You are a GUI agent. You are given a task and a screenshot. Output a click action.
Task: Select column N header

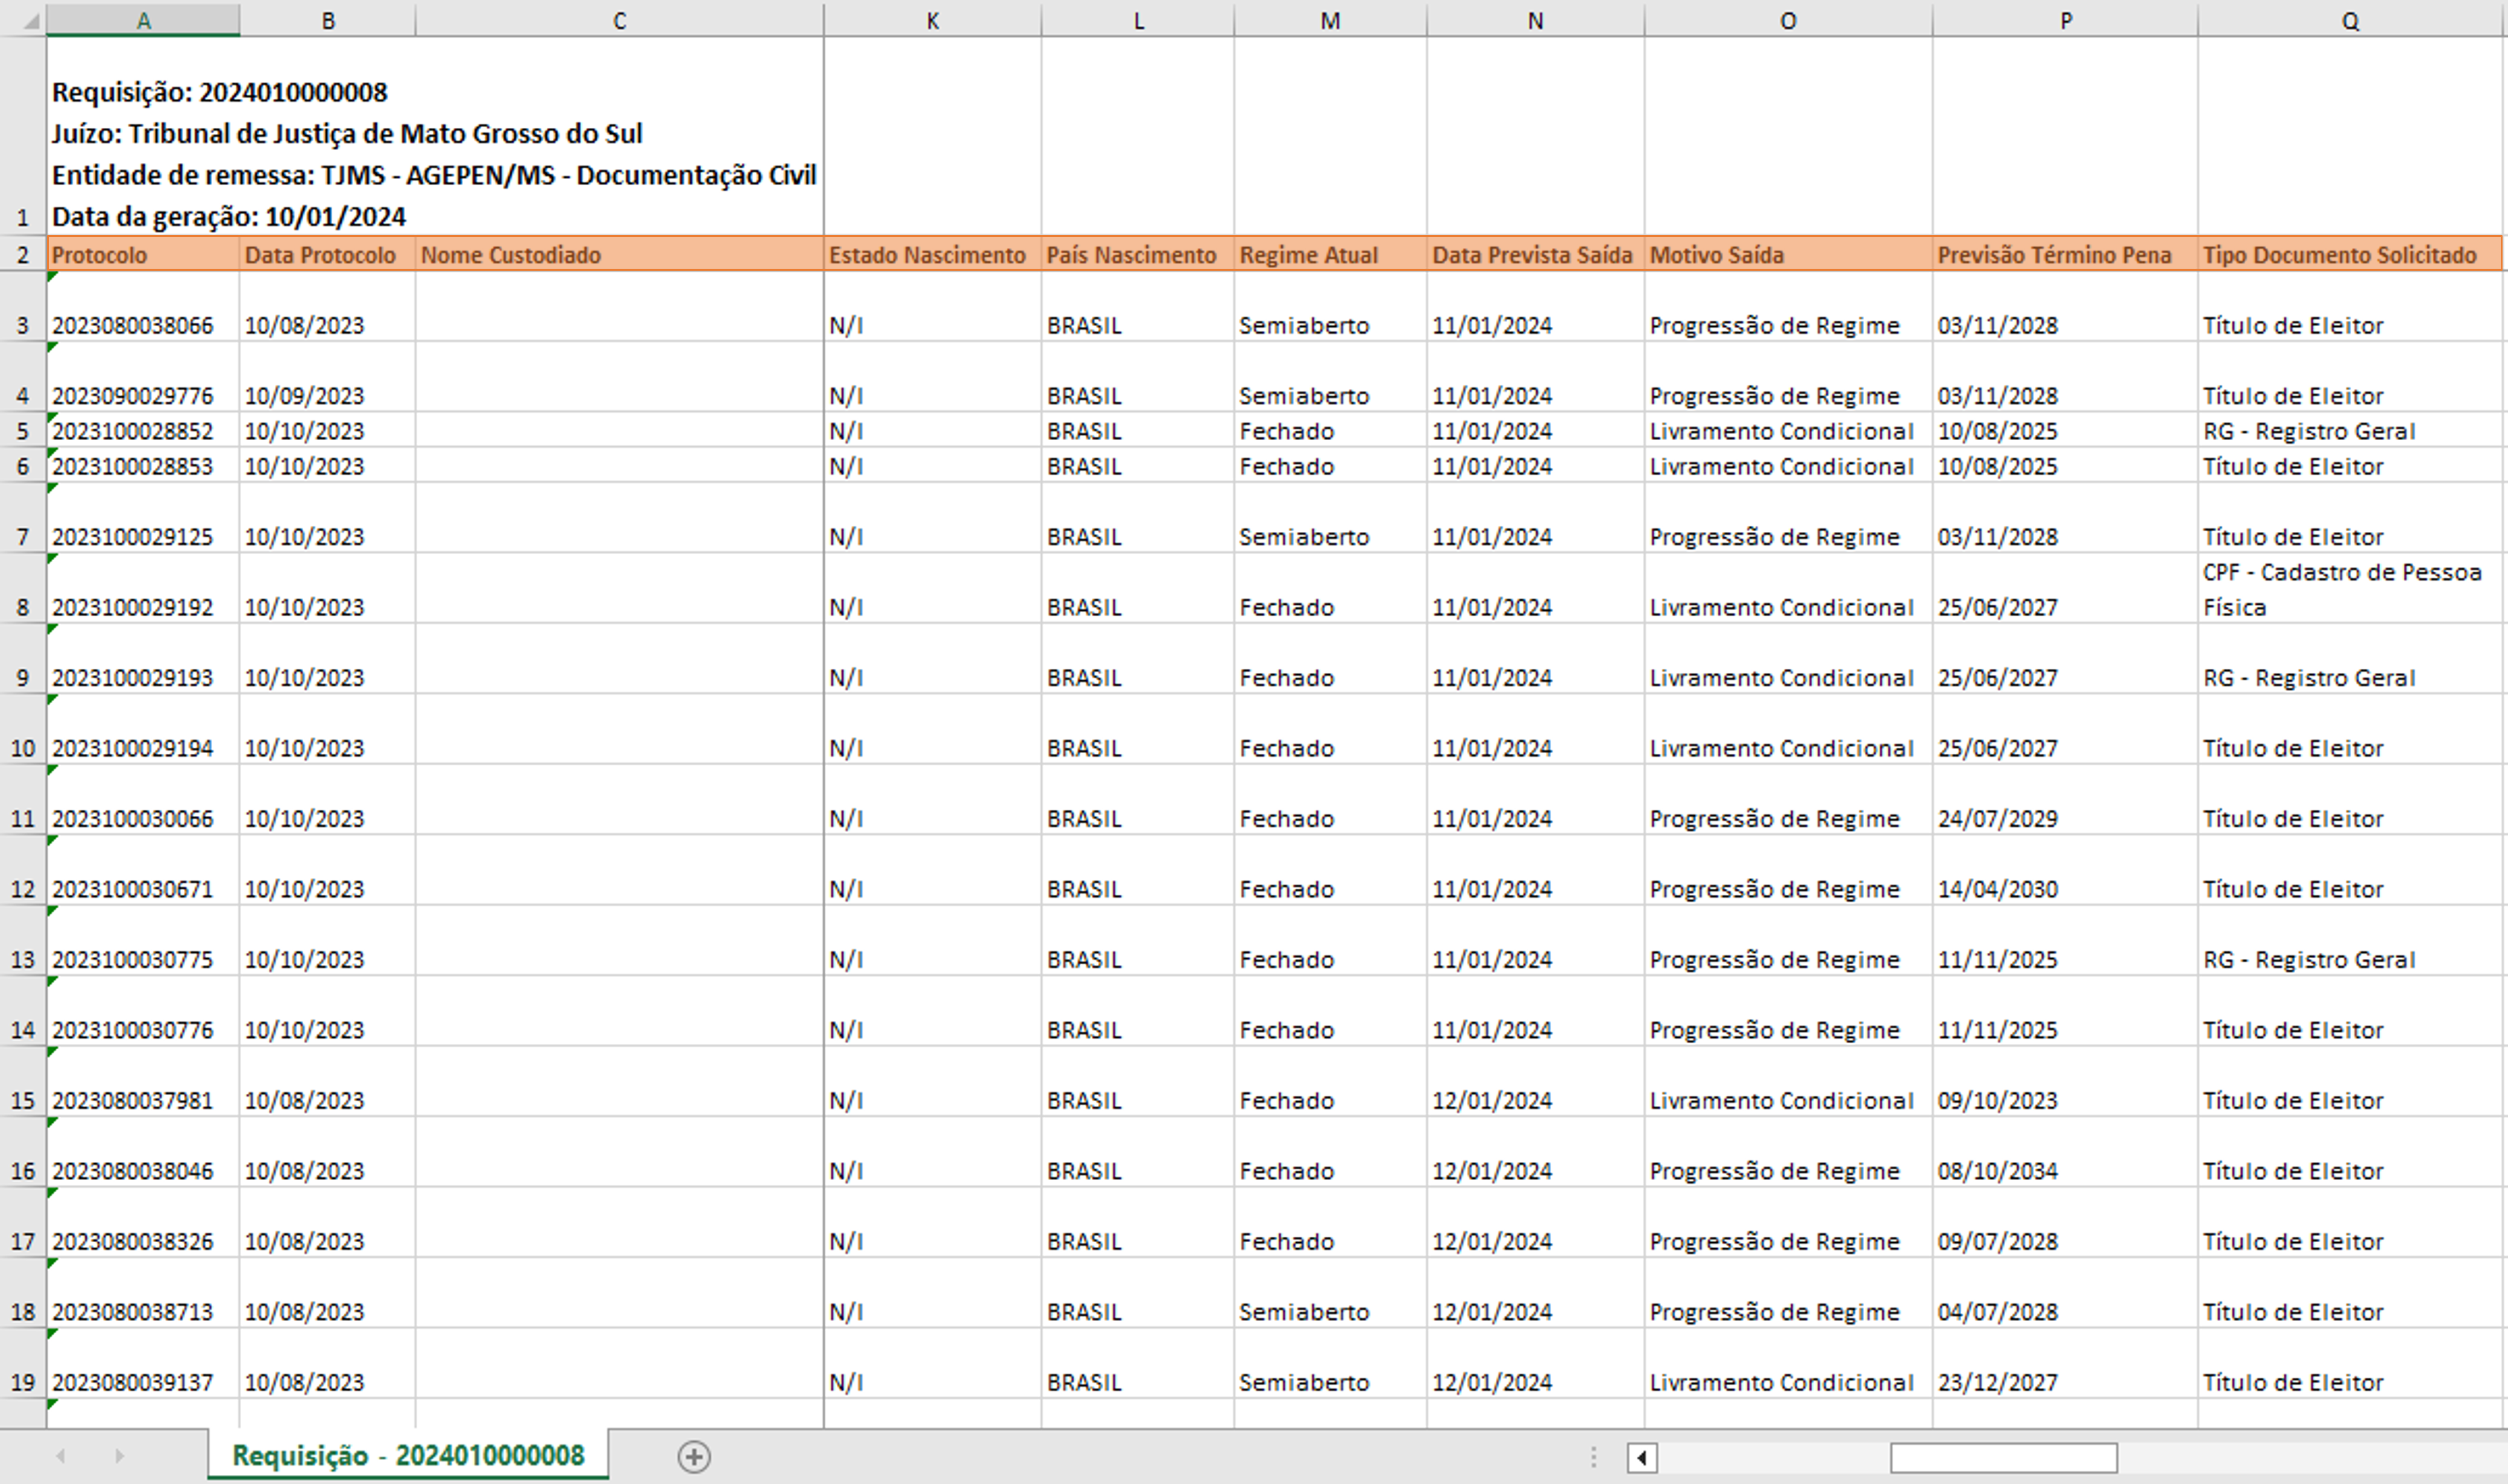[x=1536, y=21]
